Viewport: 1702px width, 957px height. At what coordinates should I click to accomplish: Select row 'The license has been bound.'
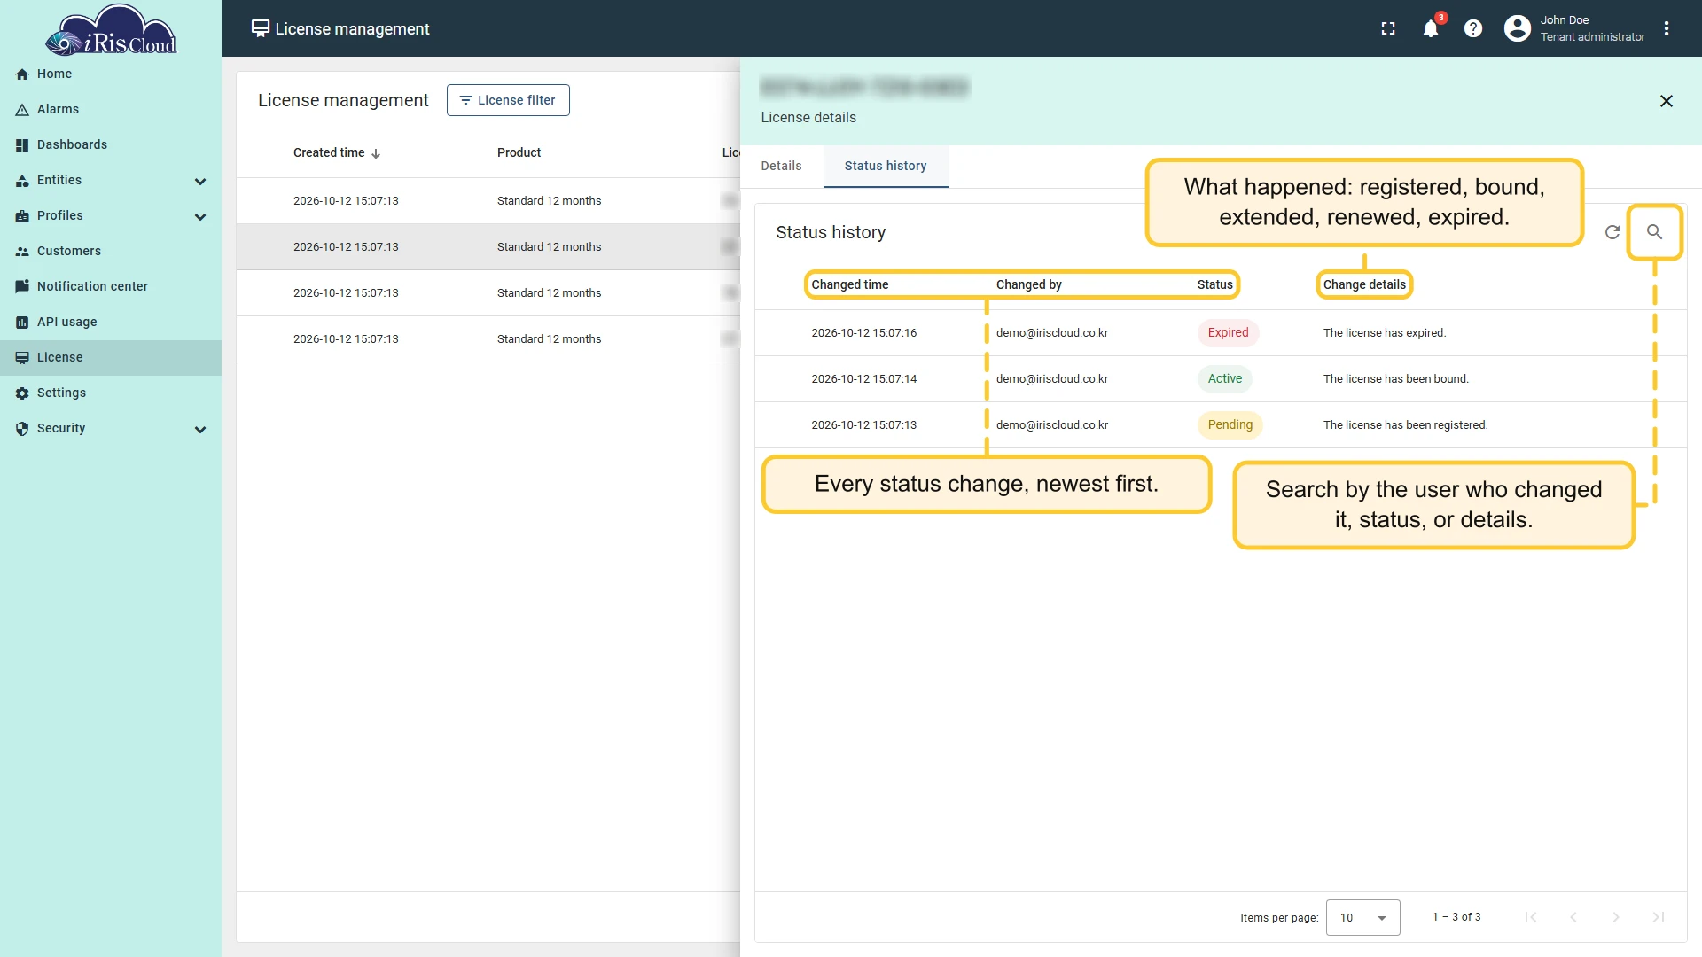point(1221,378)
